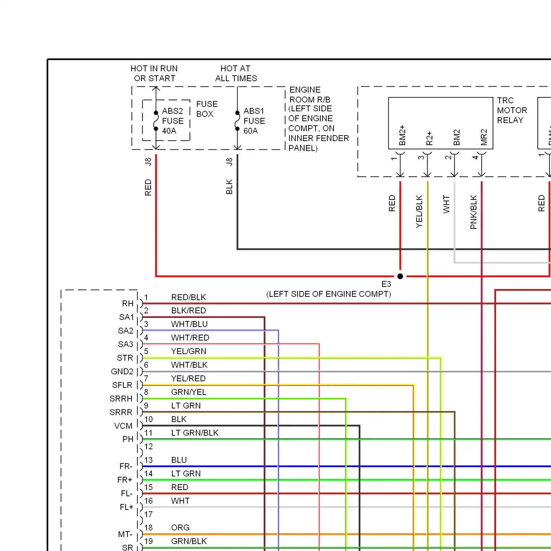The width and height of the screenshot is (551, 551).
Task: Select the "FL+" connector pin name
Action: [x=126, y=507]
